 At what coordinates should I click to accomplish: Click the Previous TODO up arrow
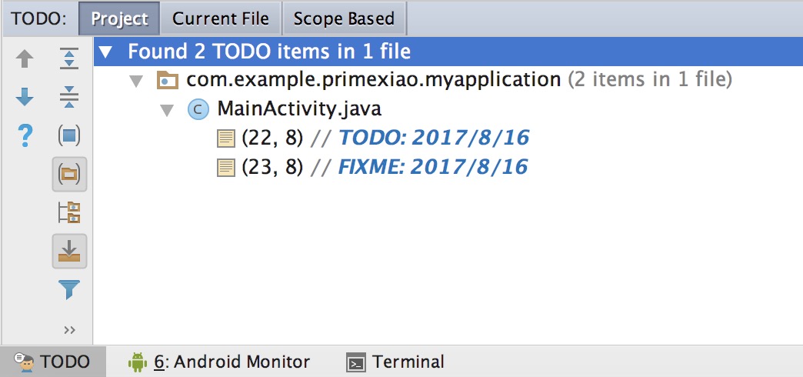25,59
